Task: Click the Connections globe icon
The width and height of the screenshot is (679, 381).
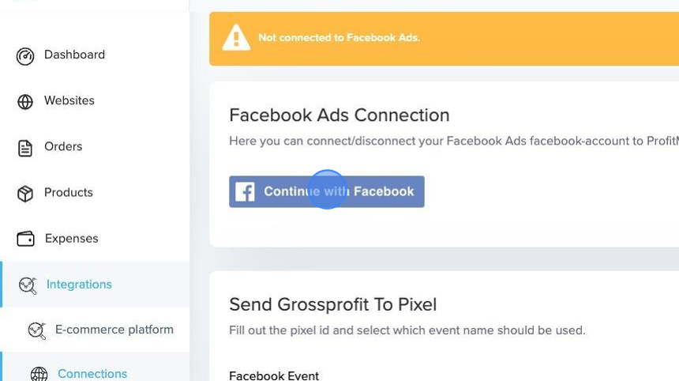Action: pos(39,373)
